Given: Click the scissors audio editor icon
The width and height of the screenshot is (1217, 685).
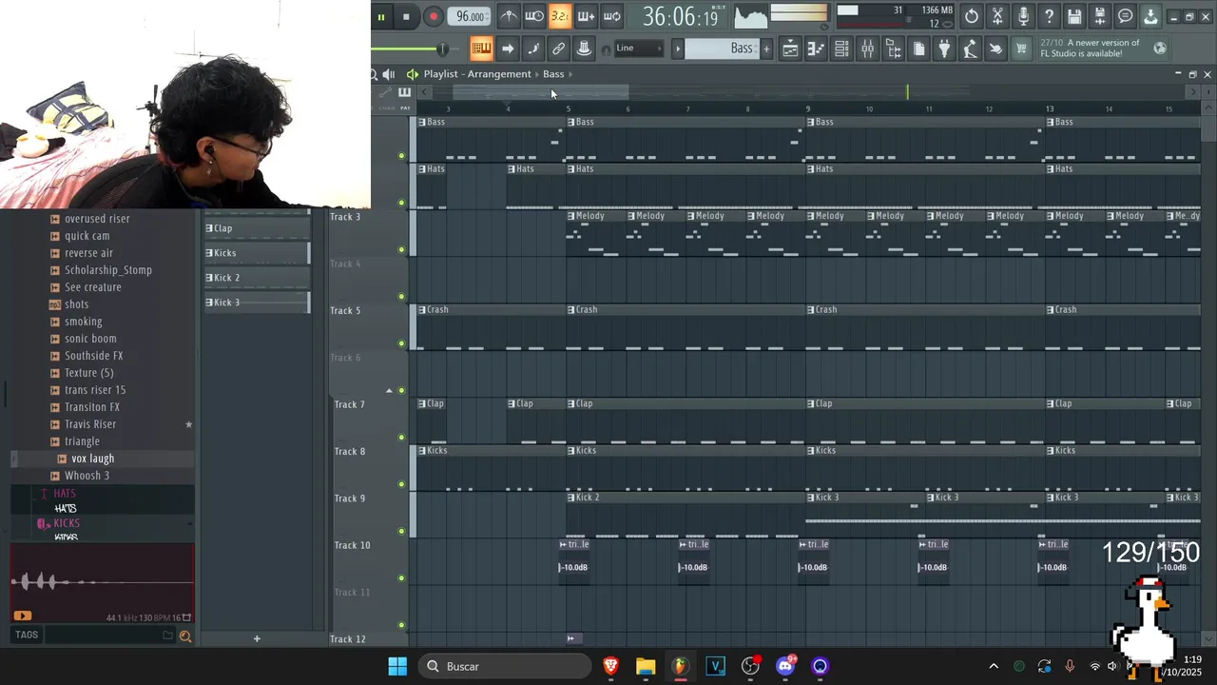Looking at the screenshot, I should [x=997, y=16].
